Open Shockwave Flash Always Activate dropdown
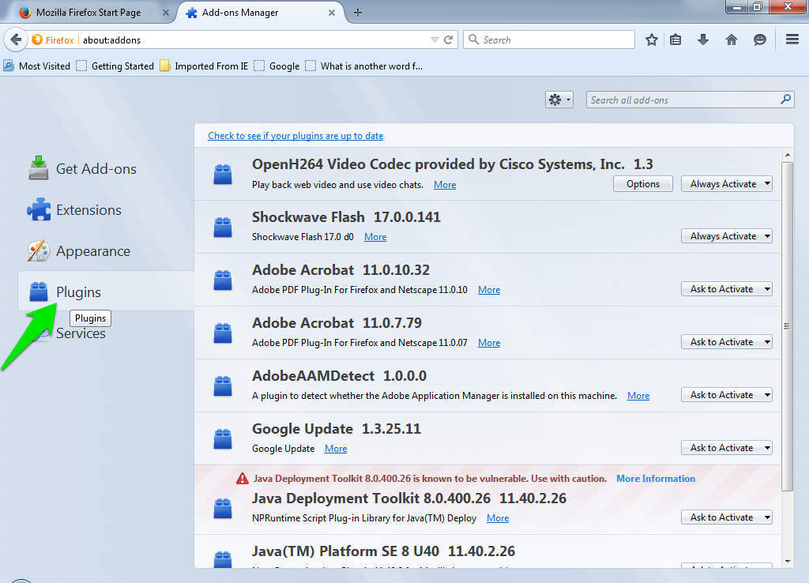 (727, 235)
